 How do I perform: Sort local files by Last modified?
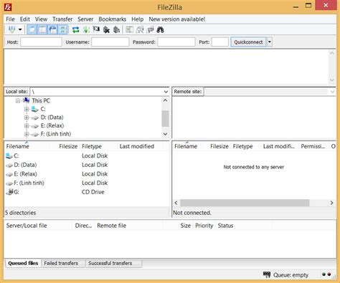pyautogui.click(x=137, y=146)
